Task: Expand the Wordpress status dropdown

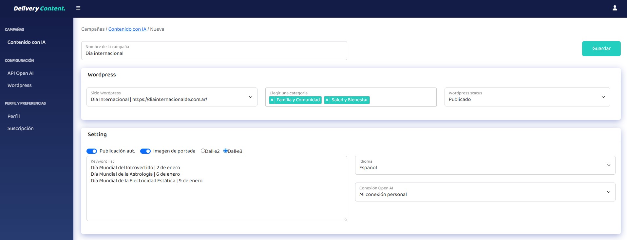Action: tap(527, 97)
